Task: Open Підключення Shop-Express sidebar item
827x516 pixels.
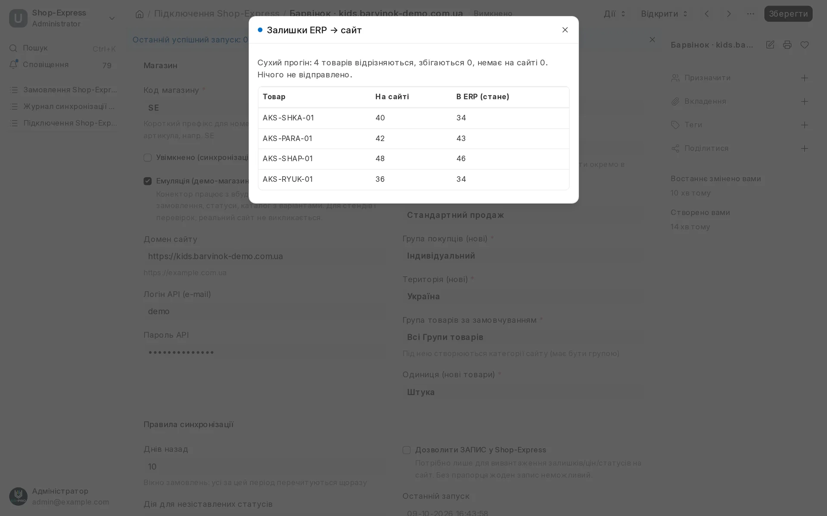Action: [63, 123]
